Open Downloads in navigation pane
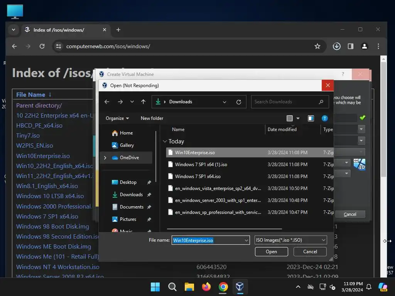This screenshot has width=395, height=296. tap(131, 195)
